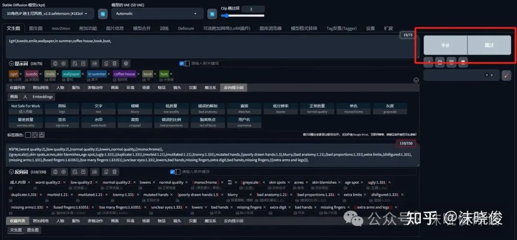This screenshot has height=240, width=517.
Task: Open gear settings icon in 反向词 toolbar
Action: click(x=63, y=172)
